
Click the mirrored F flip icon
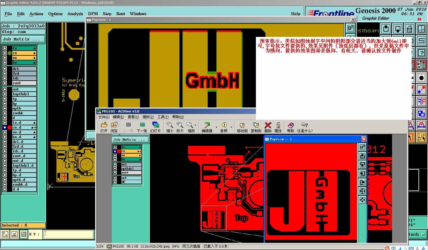[x=421, y=101]
